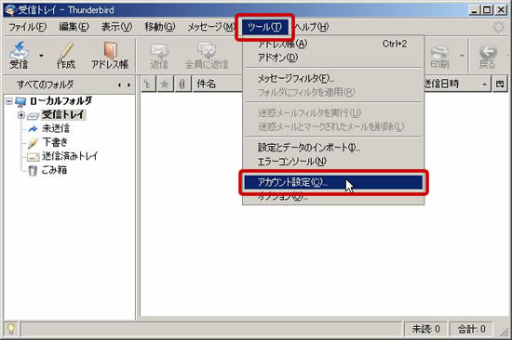Open the ファイル(F) menu

coord(27,27)
